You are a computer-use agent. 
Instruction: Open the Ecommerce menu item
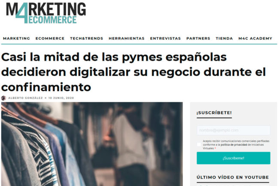coord(50,39)
